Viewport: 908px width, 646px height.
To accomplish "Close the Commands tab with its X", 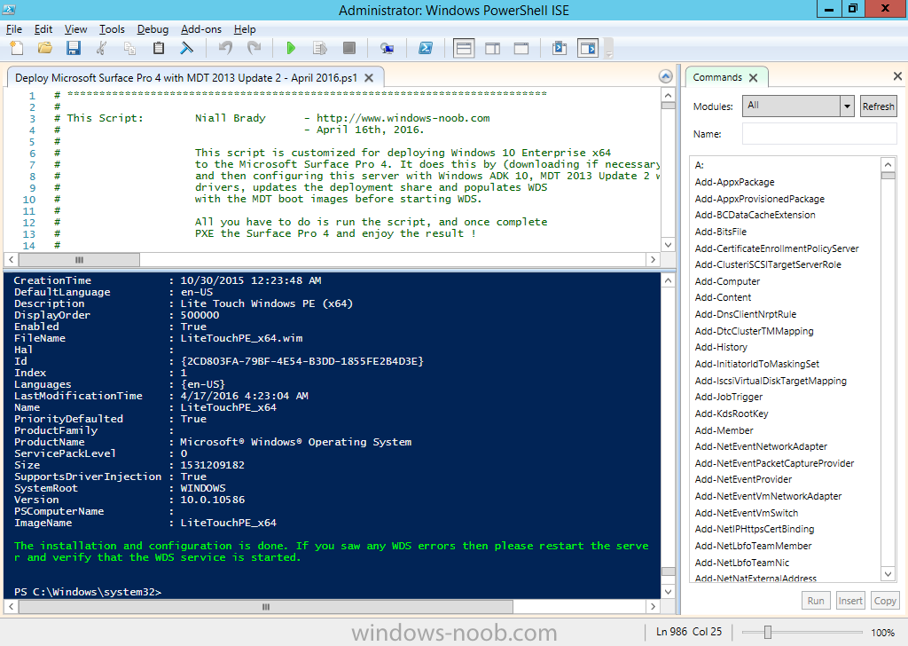I will point(753,77).
